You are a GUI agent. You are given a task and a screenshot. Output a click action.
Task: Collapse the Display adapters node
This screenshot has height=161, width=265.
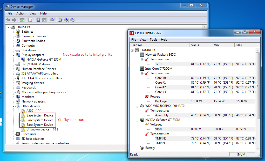[13, 55]
